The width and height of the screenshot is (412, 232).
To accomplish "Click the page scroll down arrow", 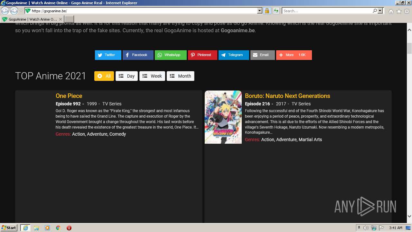I will pyautogui.click(x=409, y=216).
